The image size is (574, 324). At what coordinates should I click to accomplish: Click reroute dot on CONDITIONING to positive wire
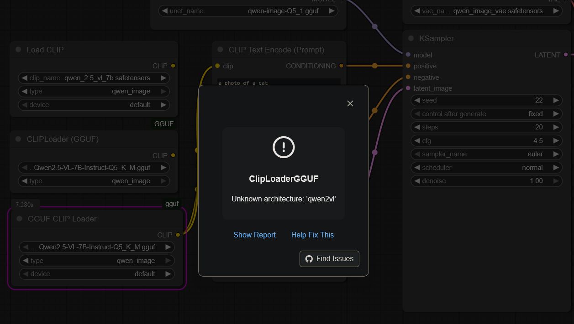pos(375,66)
